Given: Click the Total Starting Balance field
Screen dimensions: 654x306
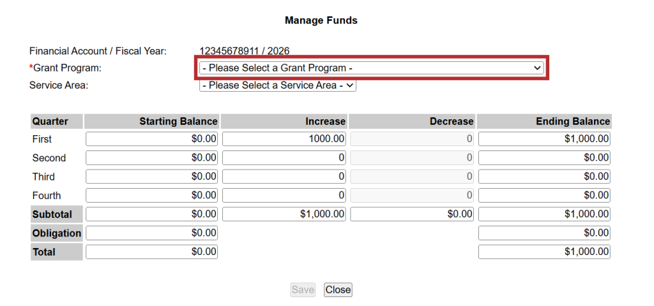Looking at the screenshot, I should [x=151, y=252].
